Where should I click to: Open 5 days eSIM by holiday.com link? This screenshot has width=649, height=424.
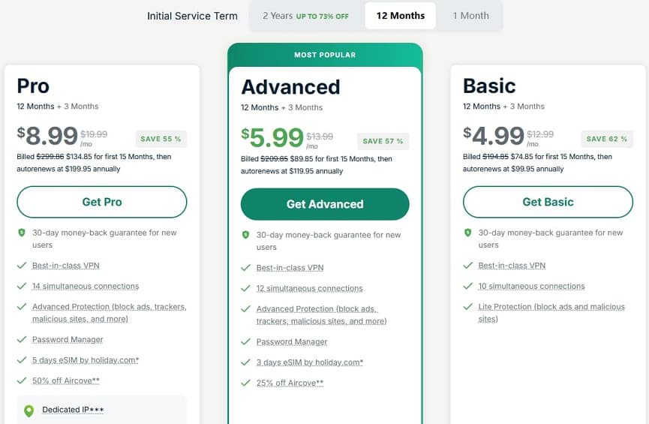coord(86,360)
